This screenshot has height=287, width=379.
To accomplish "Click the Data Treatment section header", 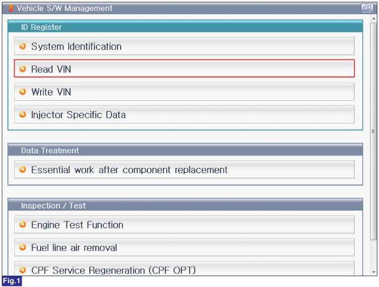I will (x=185, y=150).
